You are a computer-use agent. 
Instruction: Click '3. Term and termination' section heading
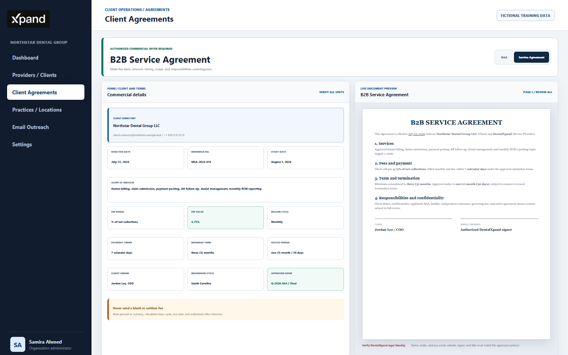[397, 178]
